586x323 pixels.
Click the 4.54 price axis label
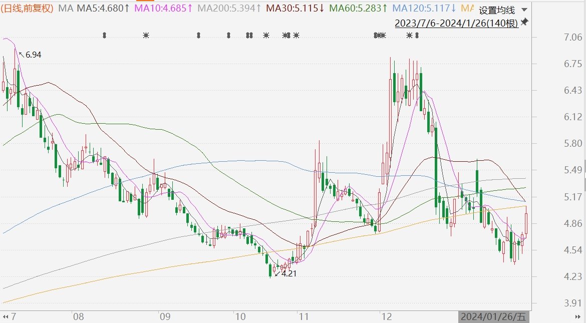coord(573,250)
